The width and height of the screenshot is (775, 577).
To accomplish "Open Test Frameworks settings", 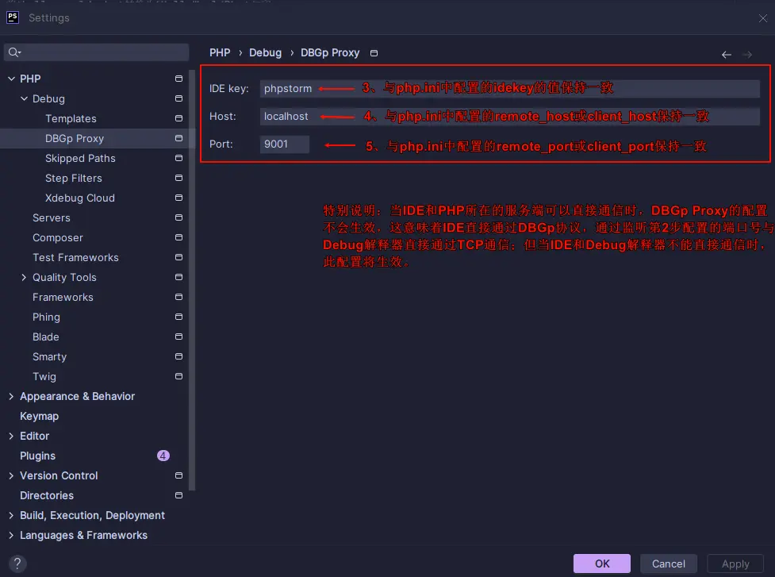I will pos(75,257).
